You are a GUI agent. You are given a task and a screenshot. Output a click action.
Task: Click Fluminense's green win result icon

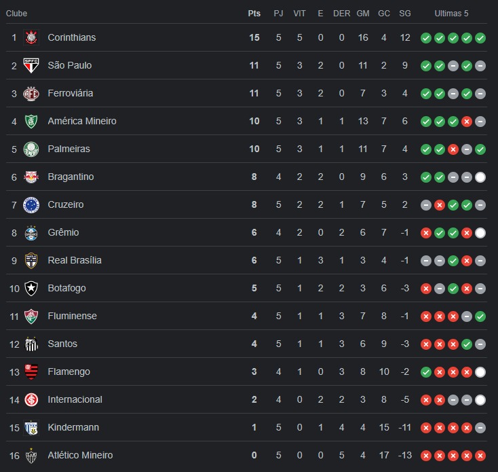(x=480, y=316)
